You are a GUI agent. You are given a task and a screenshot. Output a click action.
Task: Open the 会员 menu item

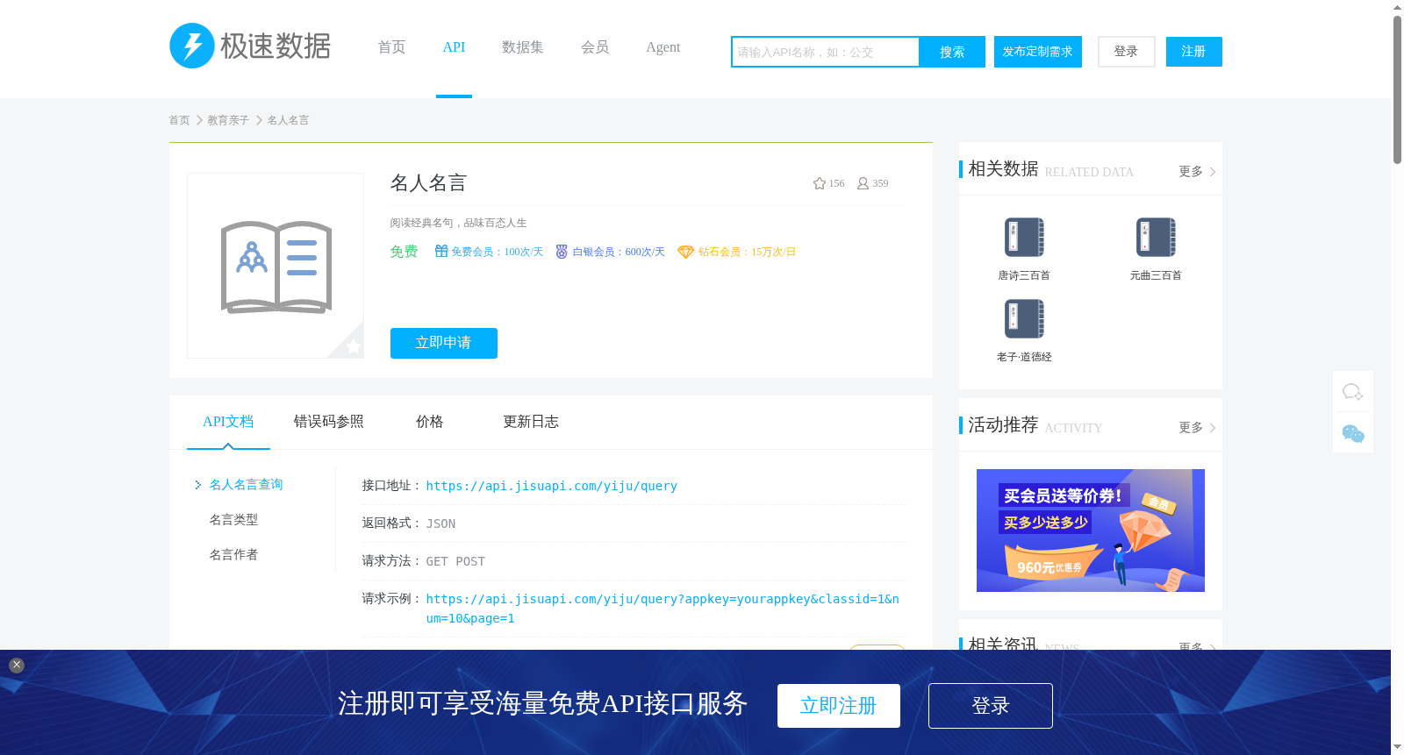click(x=595, y=47)
